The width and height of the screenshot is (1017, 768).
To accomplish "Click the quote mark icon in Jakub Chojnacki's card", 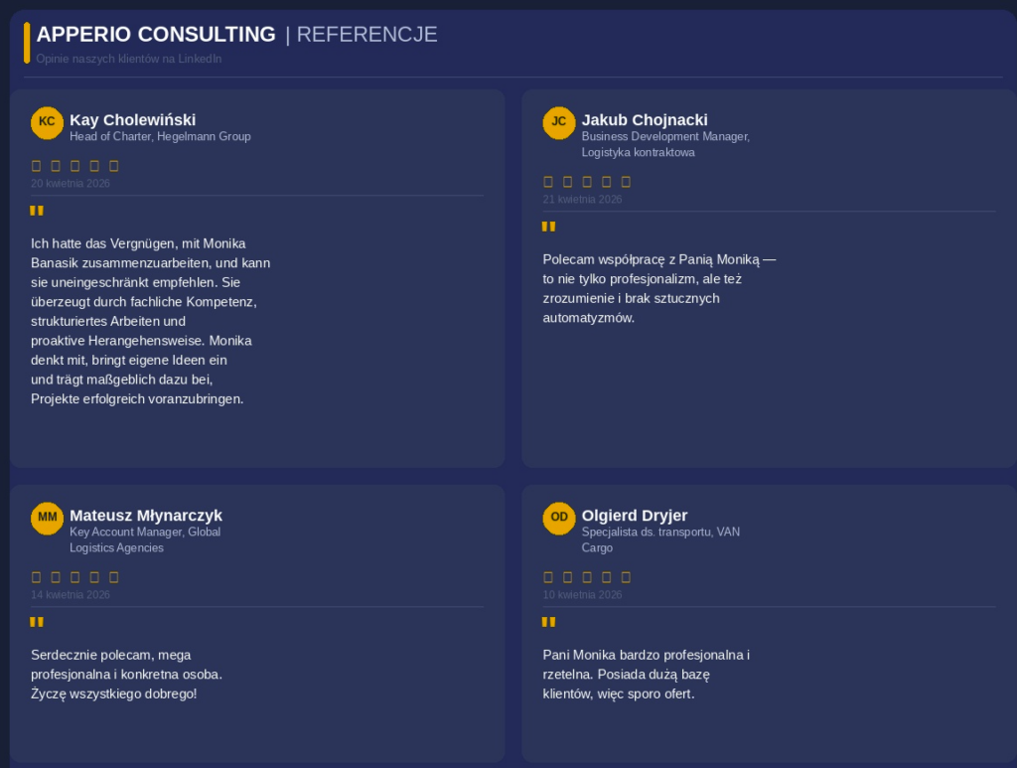I will click(548, 228).
